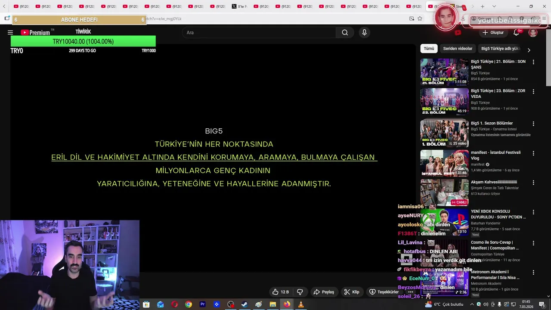Open Firefox application hamburger menu
Screen dimensions: 551x310
(544, 19)
